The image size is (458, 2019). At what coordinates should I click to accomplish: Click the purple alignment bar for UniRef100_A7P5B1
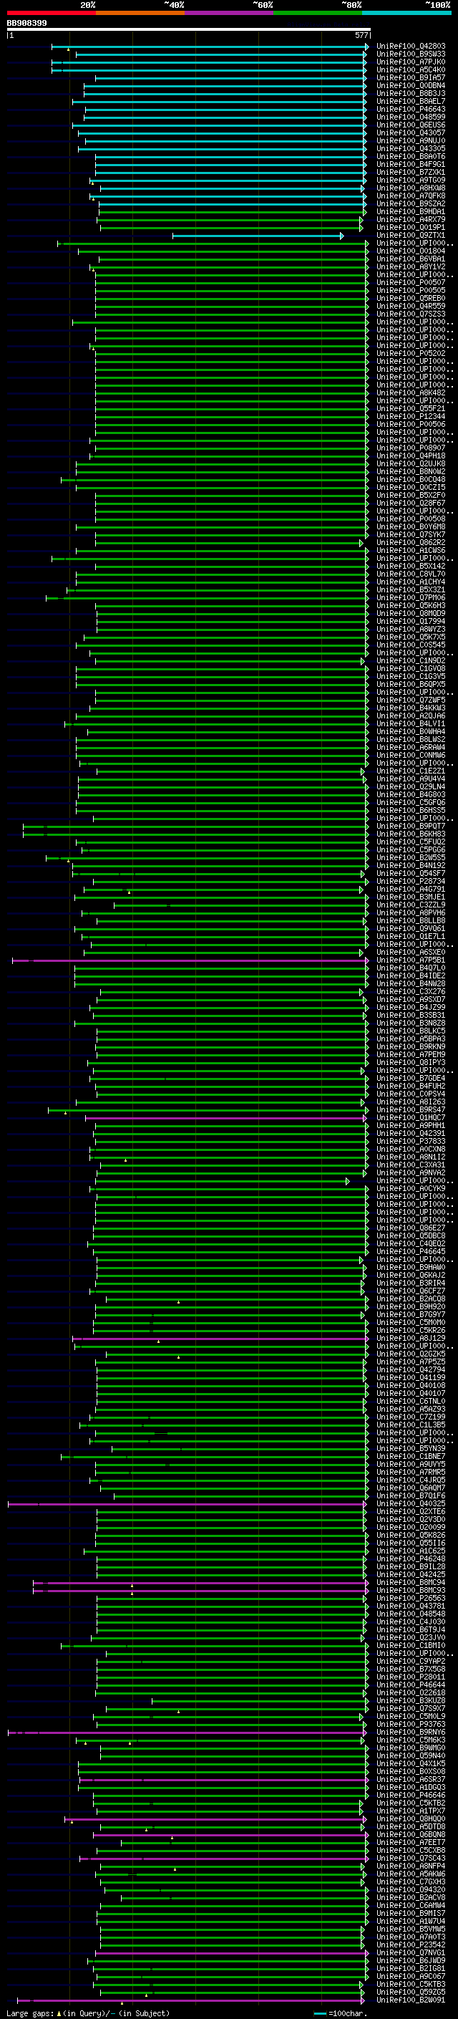(189, 961)
